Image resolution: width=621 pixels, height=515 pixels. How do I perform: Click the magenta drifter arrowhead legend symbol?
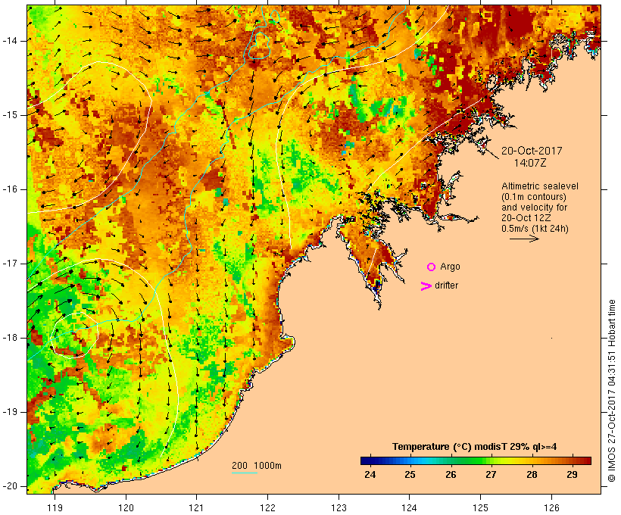[426, 286]
